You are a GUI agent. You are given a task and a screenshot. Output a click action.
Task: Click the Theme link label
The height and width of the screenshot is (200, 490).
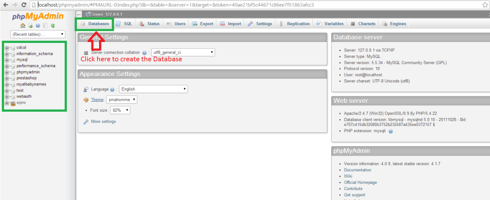tap(98, 100)
